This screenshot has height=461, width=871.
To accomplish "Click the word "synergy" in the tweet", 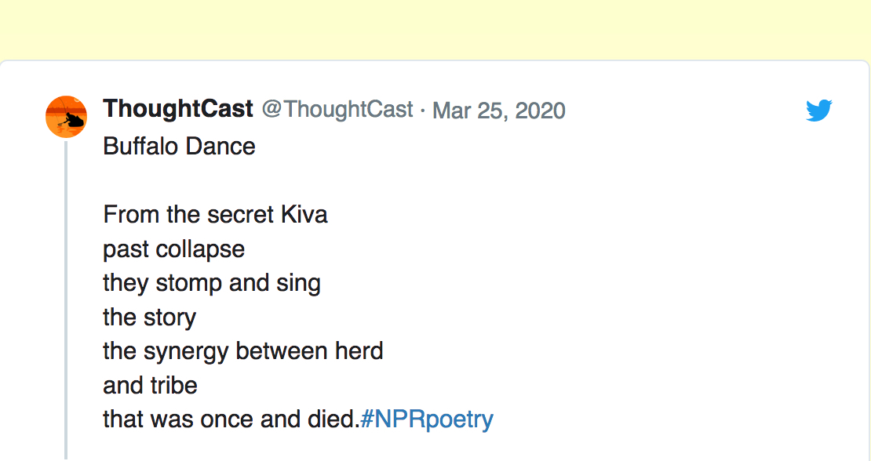I will pos(187,351).
